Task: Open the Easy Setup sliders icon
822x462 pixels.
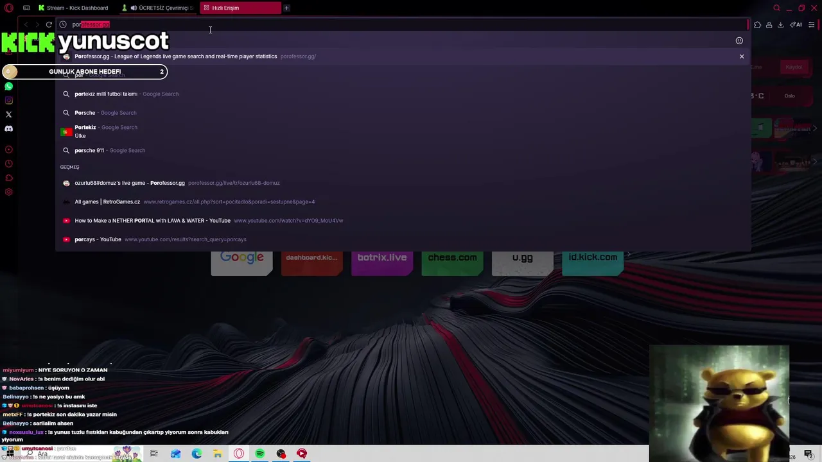Action: pyautogui.click(x=811, y=24)
